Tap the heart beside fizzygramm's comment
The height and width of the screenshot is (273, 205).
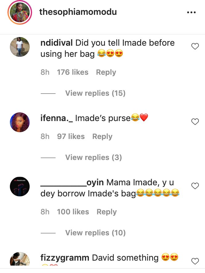[x=195, y=261]
